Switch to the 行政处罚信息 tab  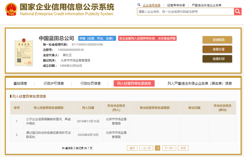tap(91, 84)
